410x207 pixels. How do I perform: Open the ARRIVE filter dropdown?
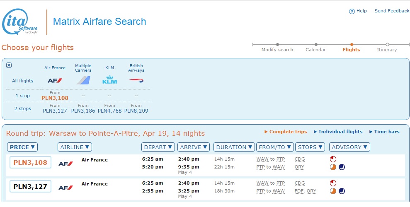point(194,147)
